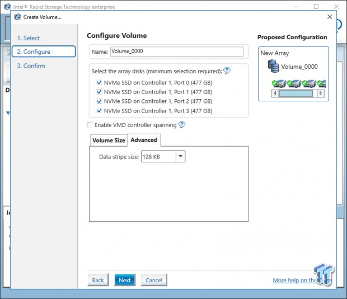Click the Cancel button

[x=154, y=280]
